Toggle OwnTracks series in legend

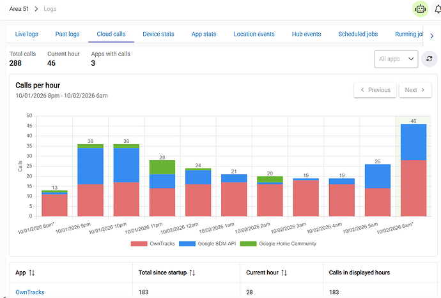pyautogui.click(x=153, y=244)
